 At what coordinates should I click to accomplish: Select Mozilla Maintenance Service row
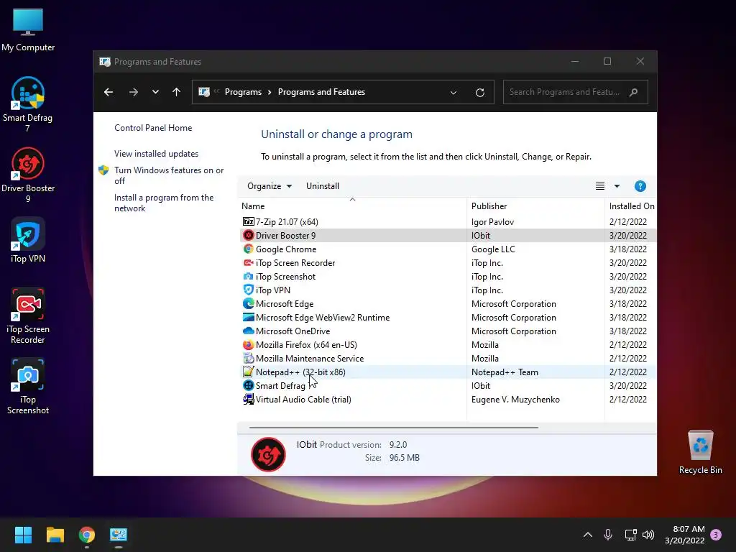(448, 358)
